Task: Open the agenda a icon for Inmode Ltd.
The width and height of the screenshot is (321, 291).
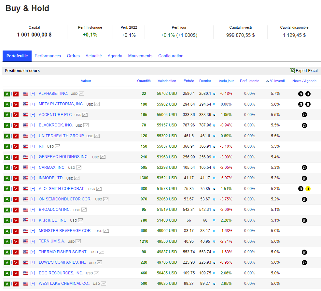Action: pyautogui.click(x=304, y=178)
